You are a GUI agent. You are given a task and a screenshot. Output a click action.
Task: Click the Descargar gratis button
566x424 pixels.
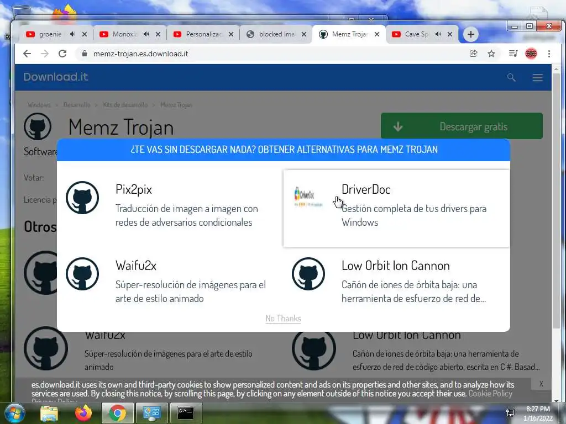[462, 126]
